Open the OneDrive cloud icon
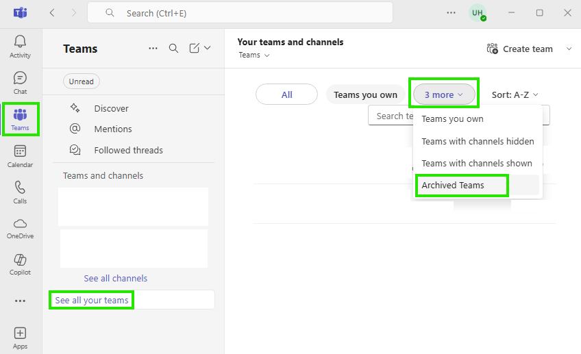The width and height of the screenshot is (581, 354). [20, 224]
